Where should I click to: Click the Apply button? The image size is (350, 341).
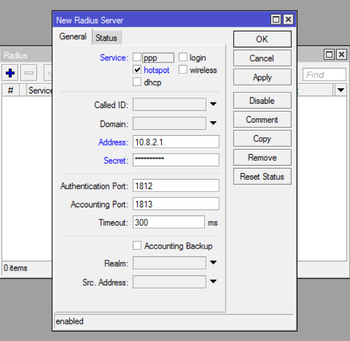click(262, 77)
